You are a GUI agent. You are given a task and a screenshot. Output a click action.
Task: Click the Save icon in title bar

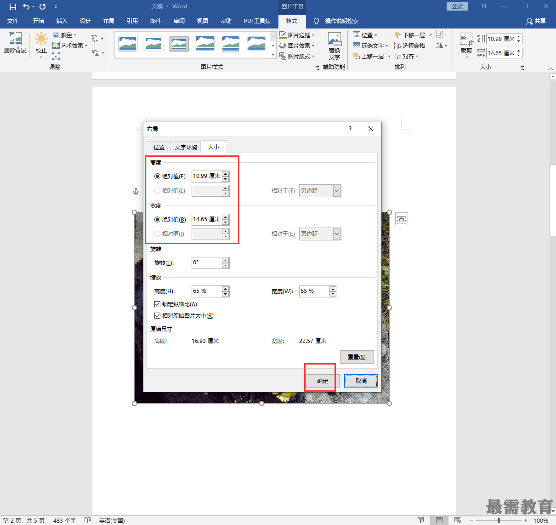click(12, 6)
